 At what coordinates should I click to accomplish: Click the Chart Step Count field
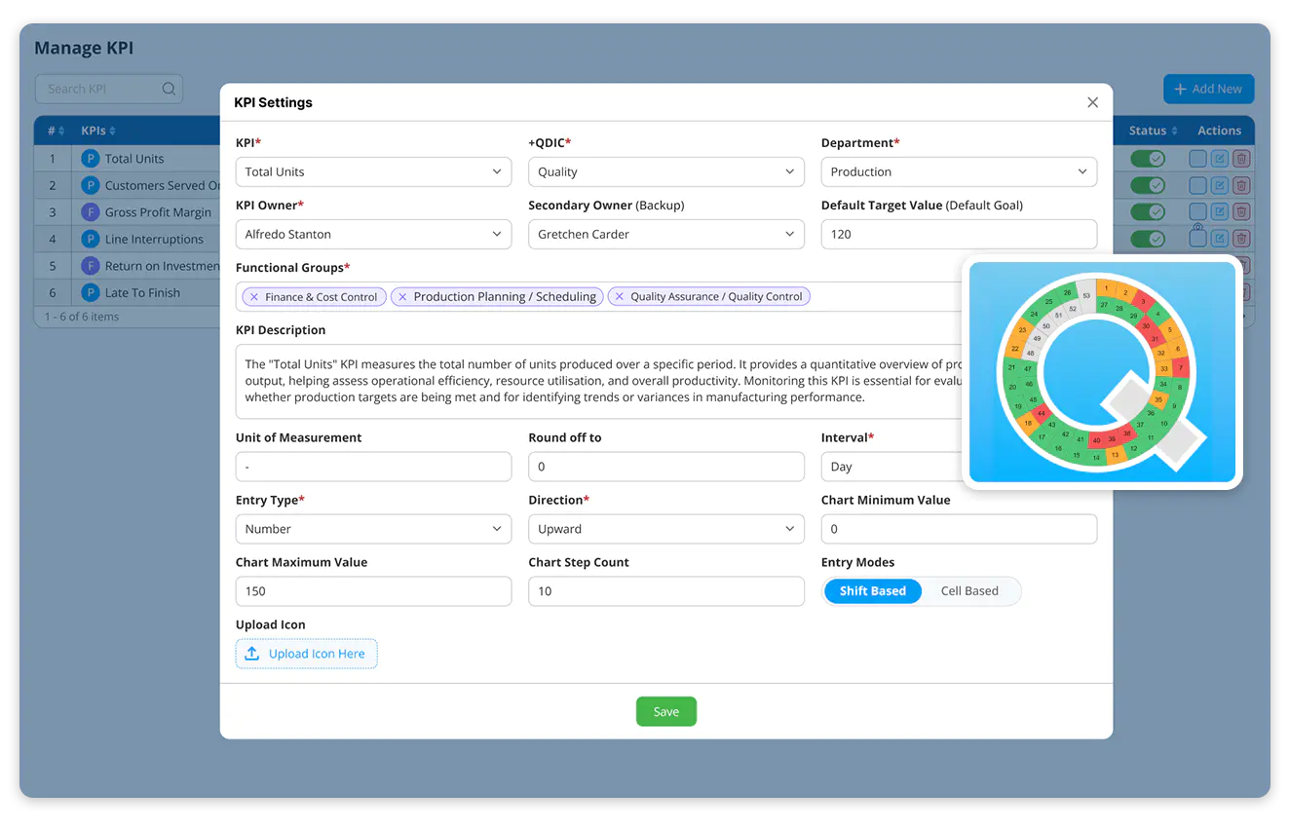click(x=666, y=591)
